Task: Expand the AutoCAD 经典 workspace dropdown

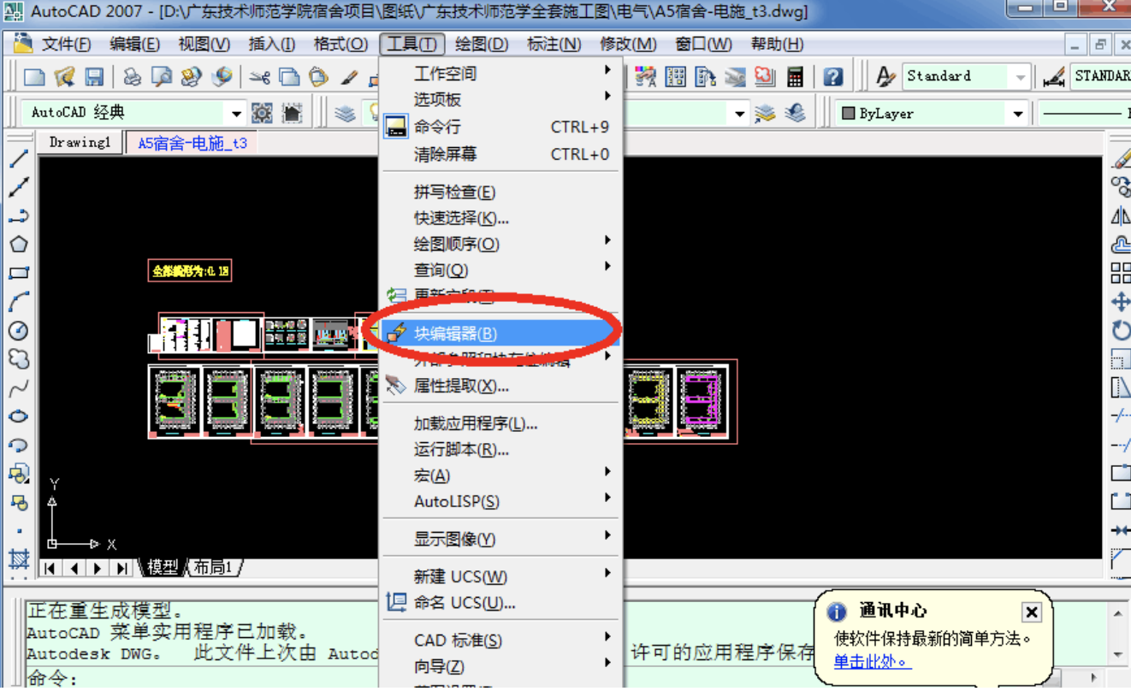Action: point(237,113)
